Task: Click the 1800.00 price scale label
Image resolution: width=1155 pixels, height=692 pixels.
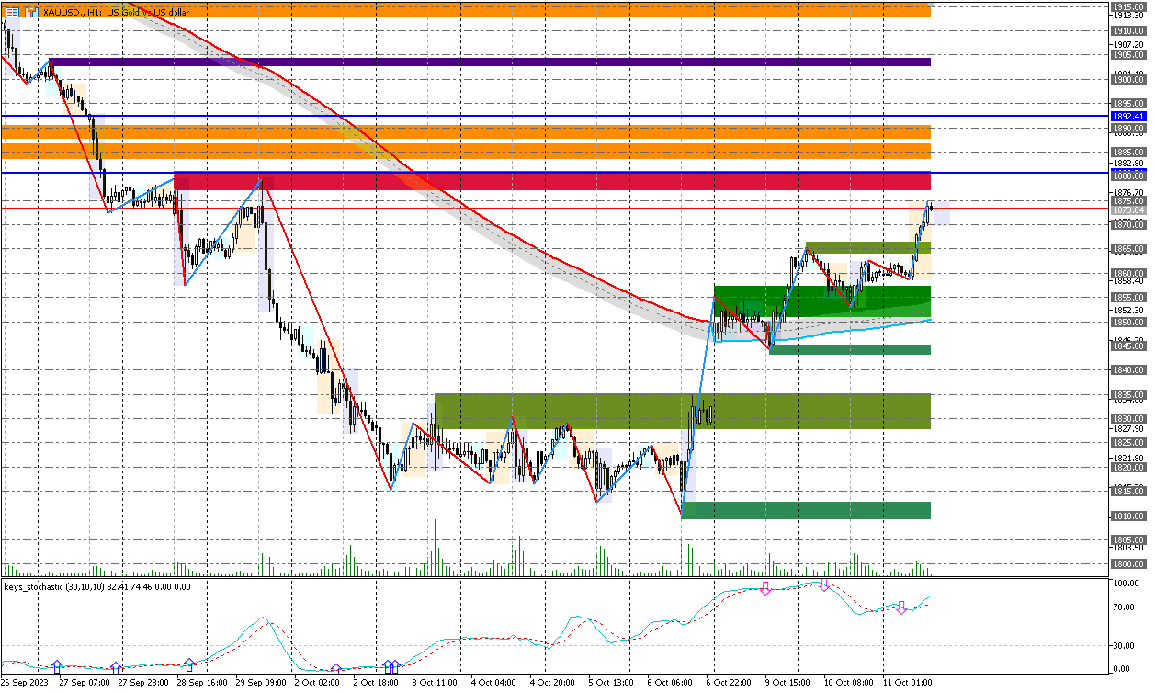Action: [x=1127, y=563]
